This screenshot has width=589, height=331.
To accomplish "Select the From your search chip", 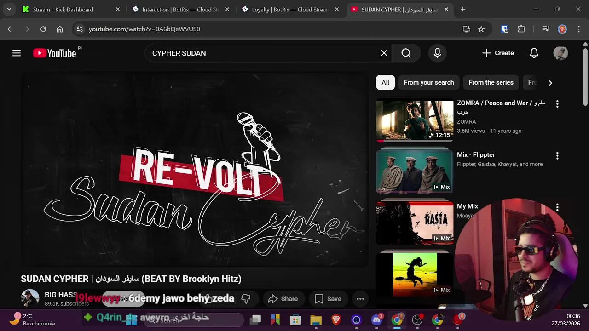I will pyautogui.click(x=429, y=82).
